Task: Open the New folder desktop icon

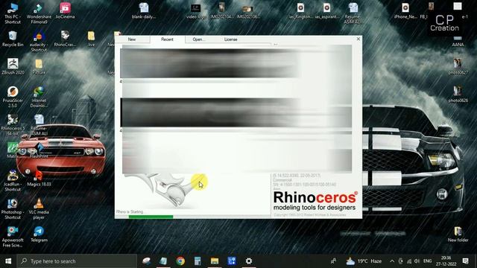Action: [x=458, y=234]
